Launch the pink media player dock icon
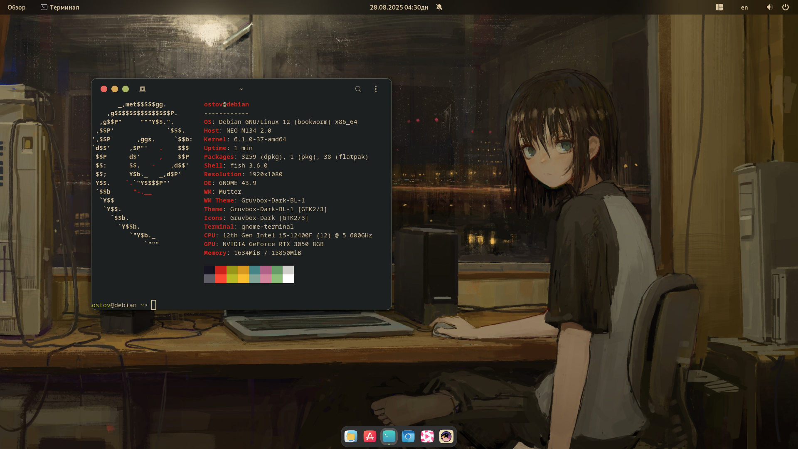The height and width of the screenshot is (449, 798). 427,437
